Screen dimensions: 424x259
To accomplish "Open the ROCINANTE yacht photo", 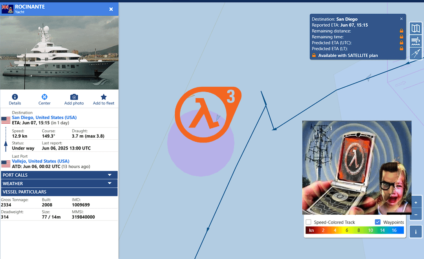I will point(59,53).
